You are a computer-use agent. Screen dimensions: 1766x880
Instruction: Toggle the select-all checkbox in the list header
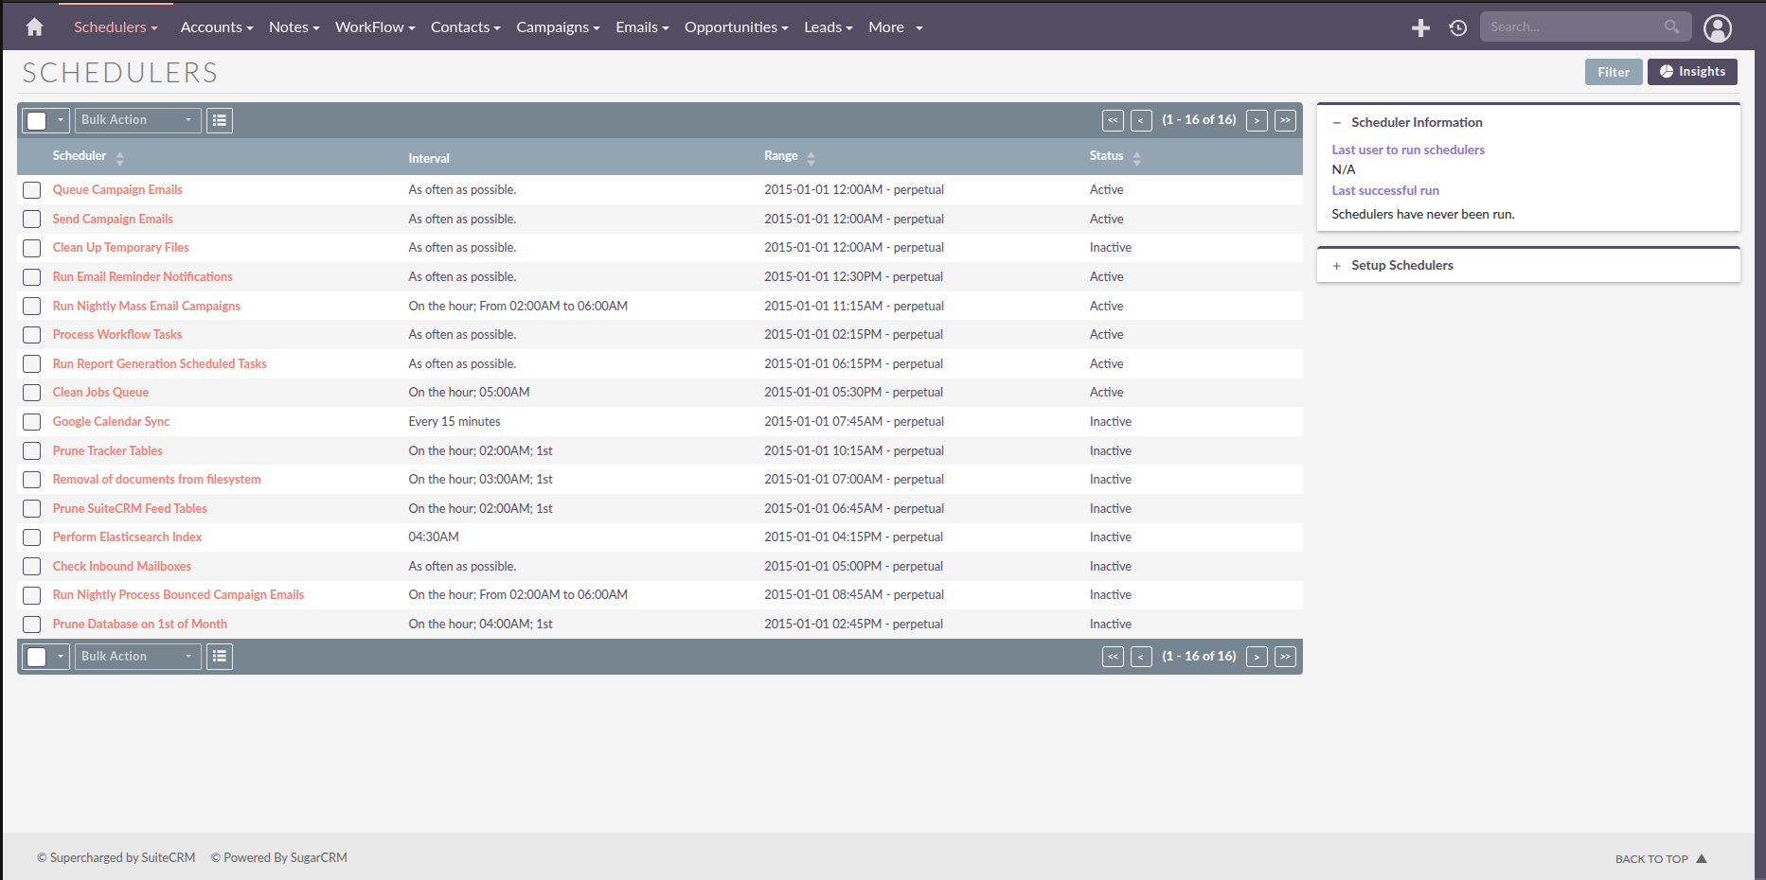(x=38, y=120)
